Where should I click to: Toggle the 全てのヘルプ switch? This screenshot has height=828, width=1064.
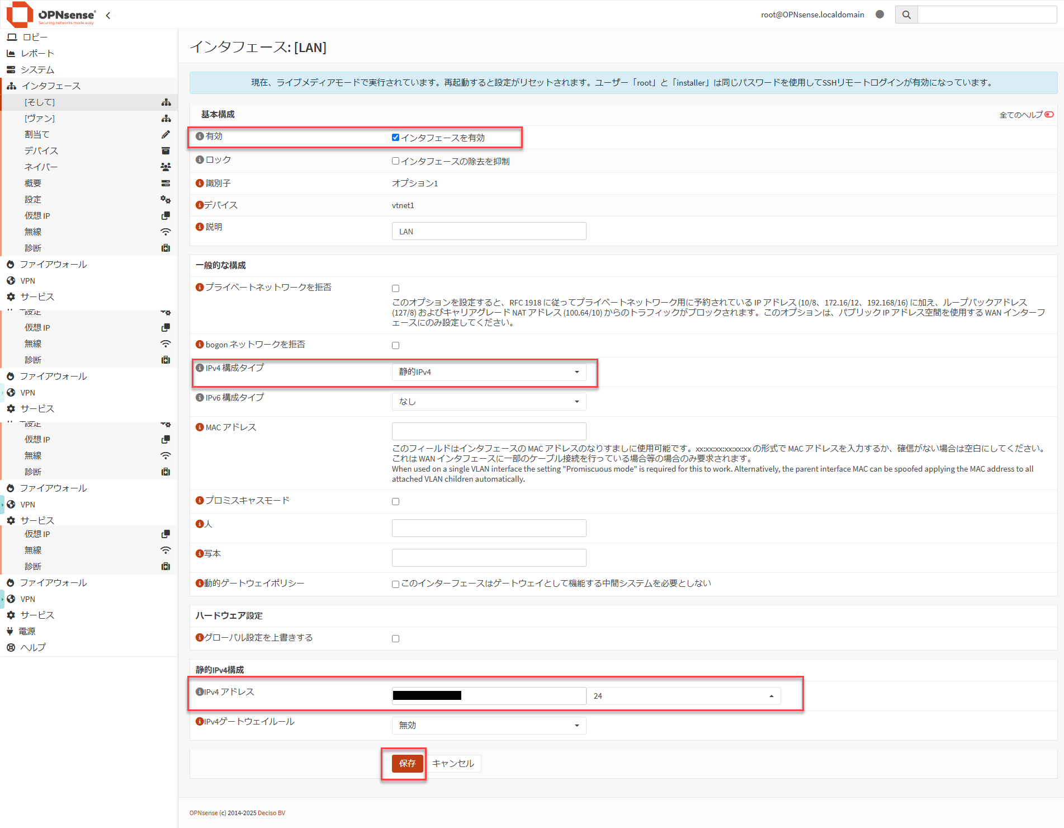coord(1049,115)
